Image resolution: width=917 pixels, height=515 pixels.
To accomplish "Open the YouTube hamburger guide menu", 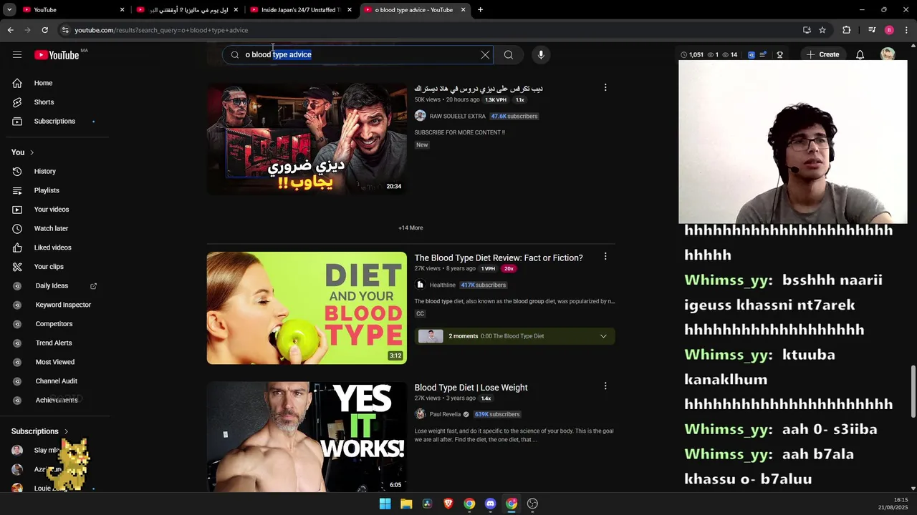I will click(x=17, y=54).
